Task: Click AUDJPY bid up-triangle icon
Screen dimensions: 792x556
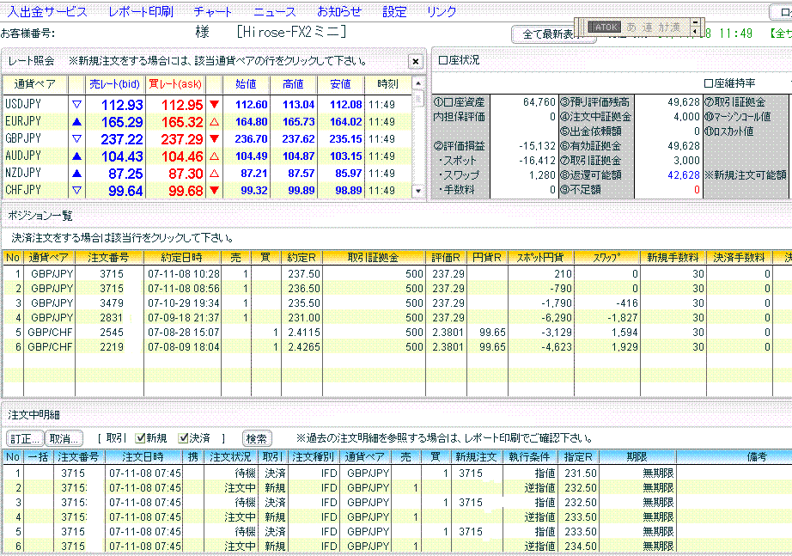Action: pos(76,156)
